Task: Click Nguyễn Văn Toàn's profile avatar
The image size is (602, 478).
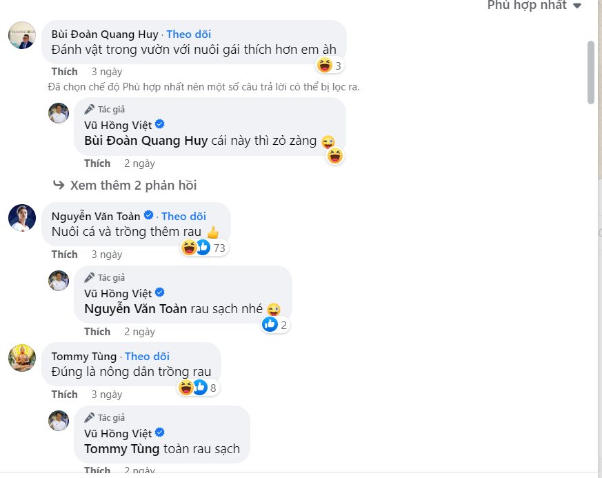Action: point(22,218)
